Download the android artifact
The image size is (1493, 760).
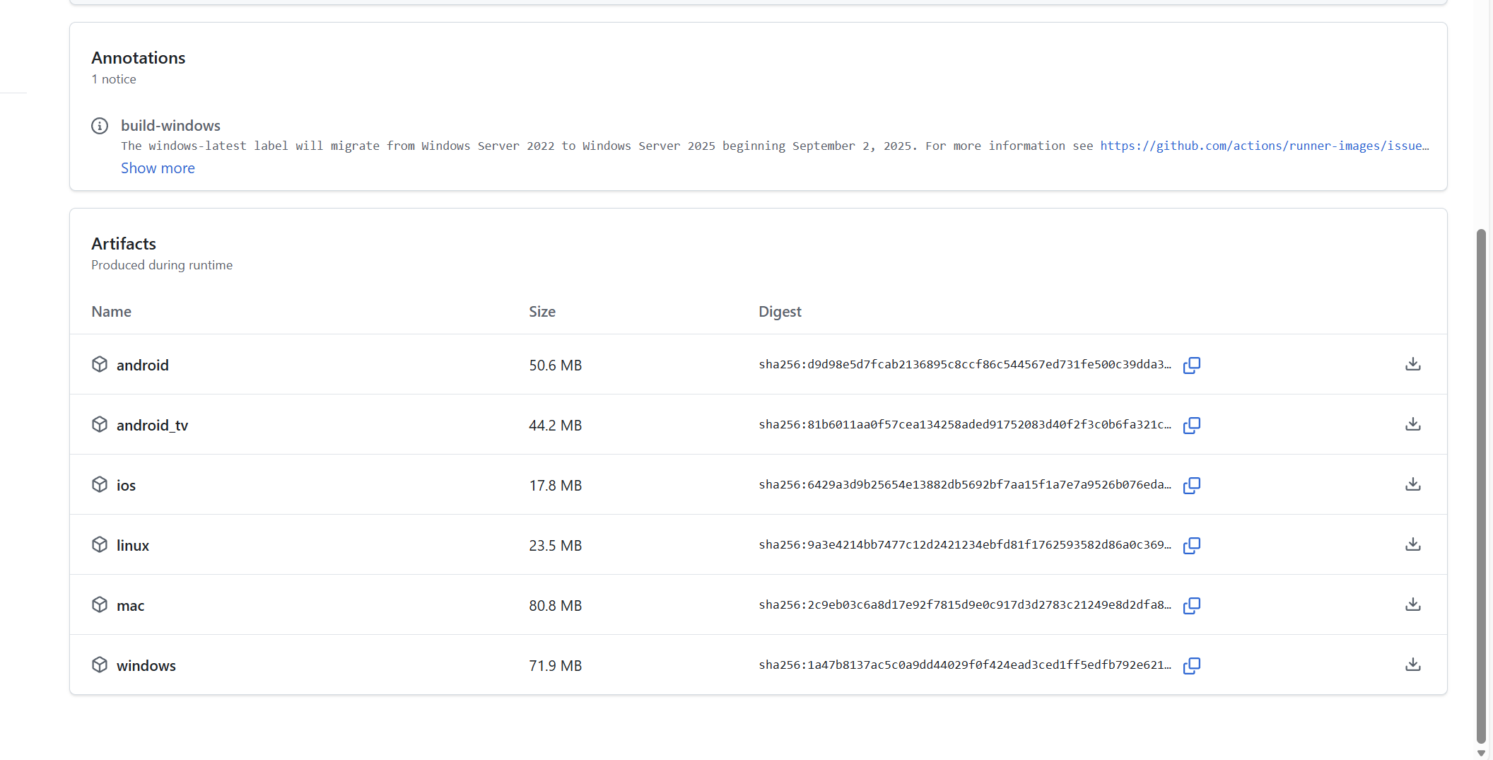pos(1412,364)
